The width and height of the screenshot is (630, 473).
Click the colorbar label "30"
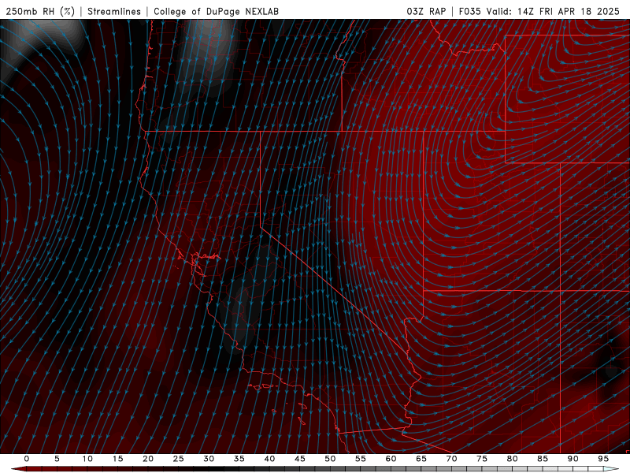tap(209, 459)
